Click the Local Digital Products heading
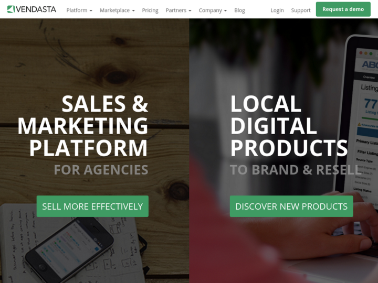 tap(289, 126)
